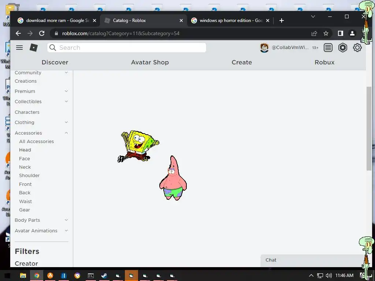Toggle the Chrome side panel icon

point(341,33)
